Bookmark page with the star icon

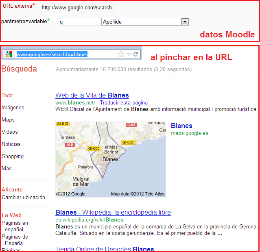click(121, 54)
